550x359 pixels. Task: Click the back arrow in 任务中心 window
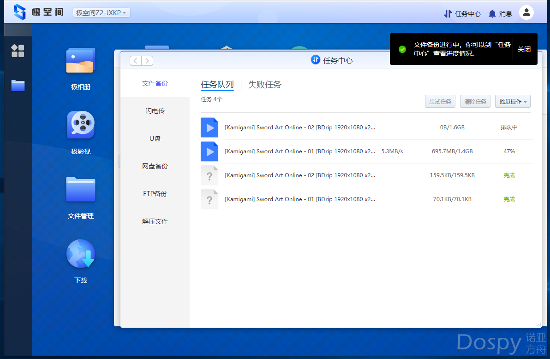pos(136,61)
